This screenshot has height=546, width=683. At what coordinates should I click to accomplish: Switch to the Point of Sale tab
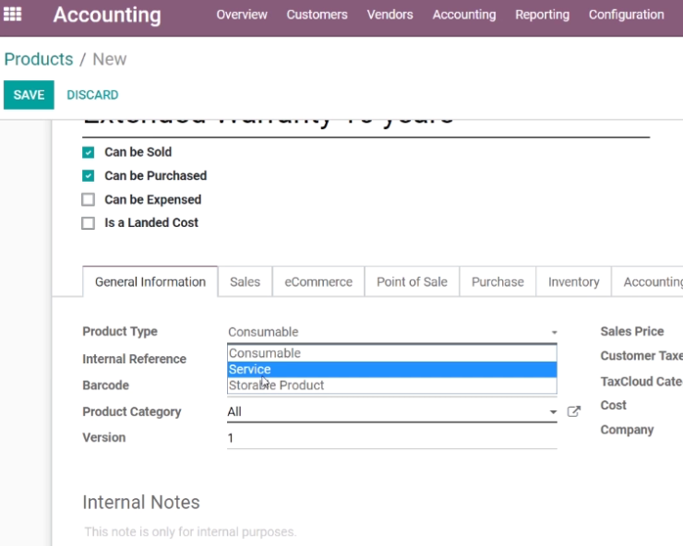tap(412, 282)
